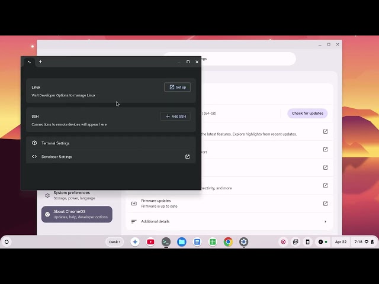Launch Chrome browser from shelf

pyautogui.click(x=228, y=242)
